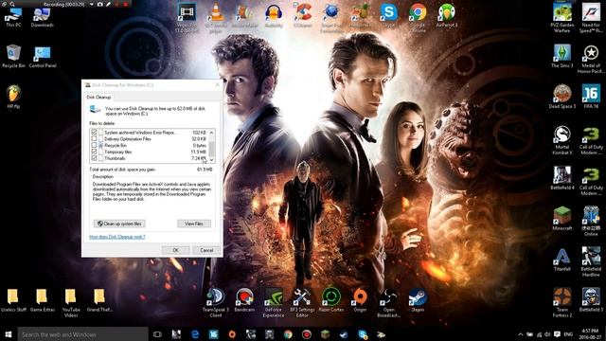Select the Origin desktop shortcut
The height and width of the screenshot is (341, 606).
tap(360, 300)
